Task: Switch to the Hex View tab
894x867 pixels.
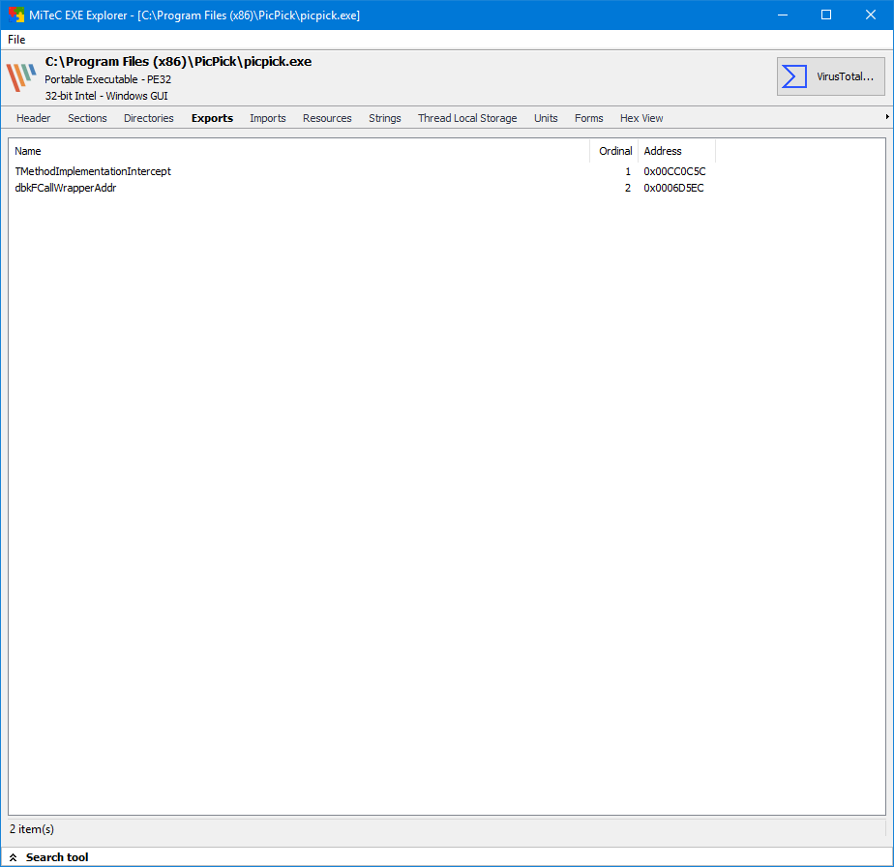Action: click(x=641, y=118)
